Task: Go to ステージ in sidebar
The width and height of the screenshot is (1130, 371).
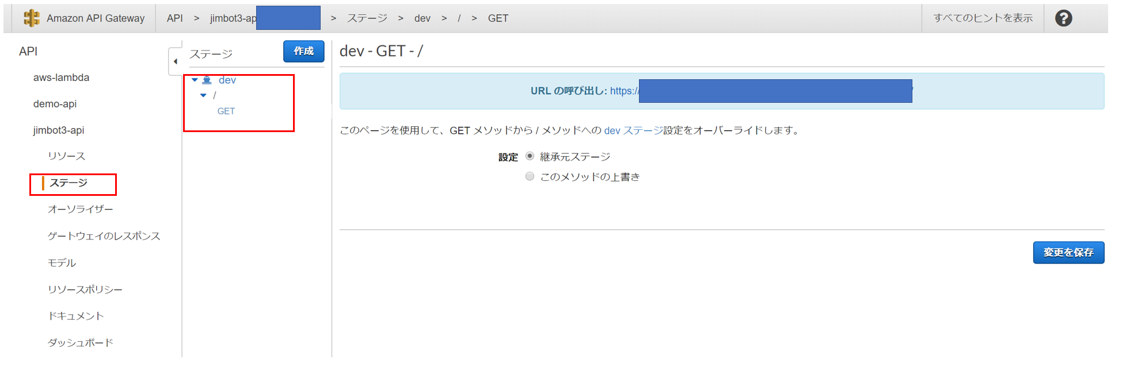Action: click(x=69, y=183)
